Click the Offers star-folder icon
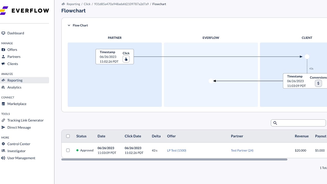This screenshot has height=184, width=327. (3, 50)
